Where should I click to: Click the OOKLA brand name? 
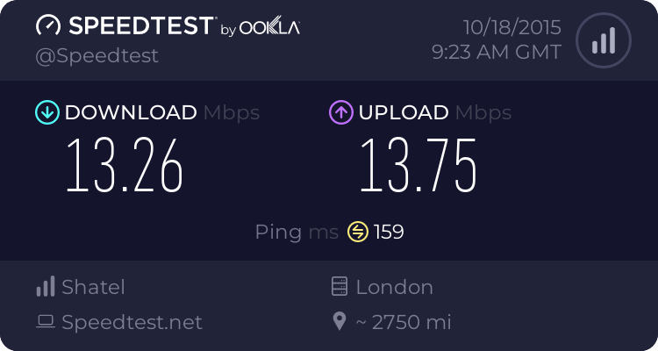coord(269,28)
